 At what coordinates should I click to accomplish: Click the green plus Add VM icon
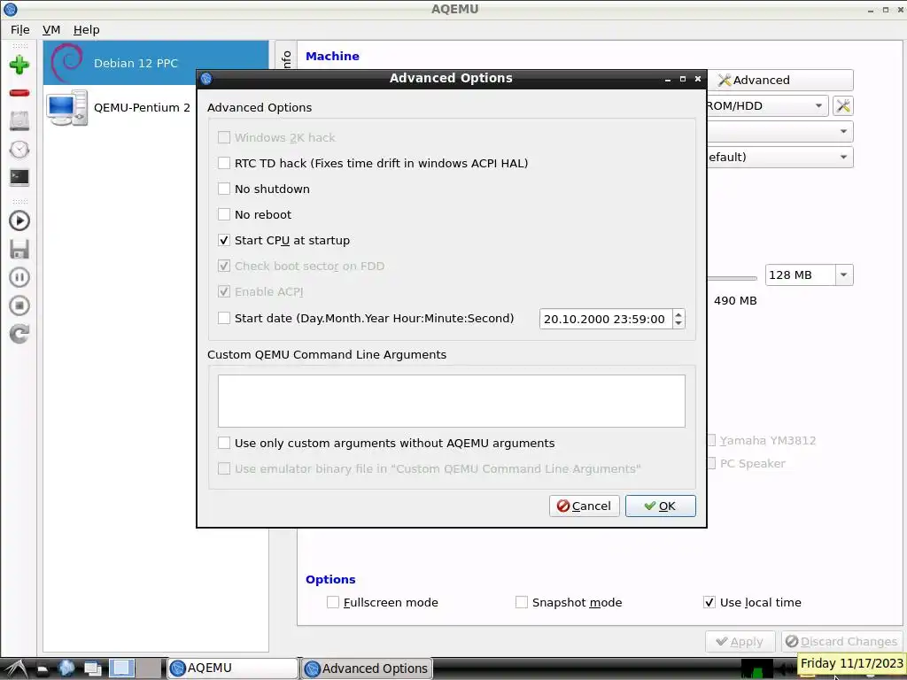(19, 64)
